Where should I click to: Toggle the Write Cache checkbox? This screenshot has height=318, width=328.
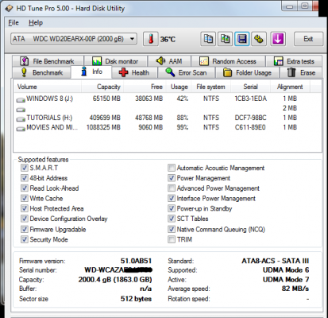(x=25, y=198)
